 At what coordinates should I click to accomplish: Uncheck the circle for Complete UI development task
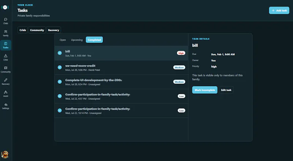pos(60,82)
